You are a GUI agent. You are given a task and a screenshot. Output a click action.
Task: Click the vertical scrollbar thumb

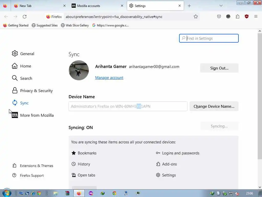point(260,96)
